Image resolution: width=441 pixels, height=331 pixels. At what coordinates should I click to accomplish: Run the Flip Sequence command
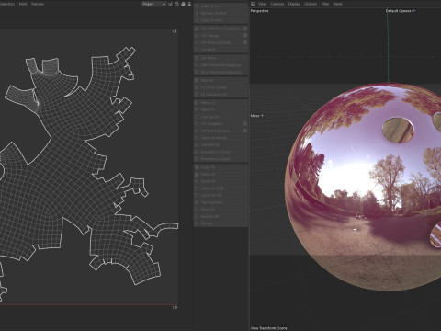tap(220, 202)
